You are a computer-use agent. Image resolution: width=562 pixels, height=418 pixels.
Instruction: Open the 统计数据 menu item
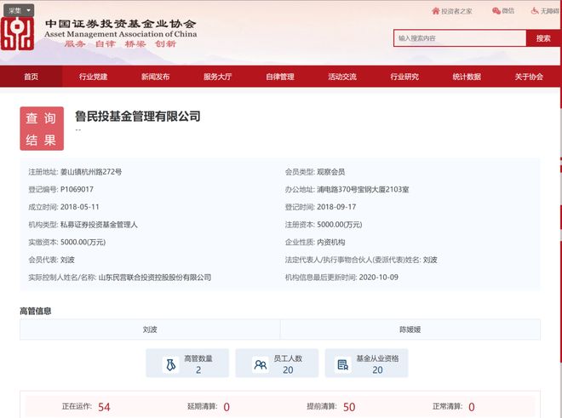point(467,77)
